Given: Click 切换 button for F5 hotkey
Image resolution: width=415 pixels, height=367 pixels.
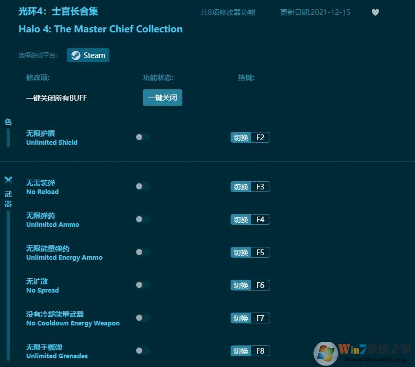Looking at the screenshot, I should coord(240,252).
